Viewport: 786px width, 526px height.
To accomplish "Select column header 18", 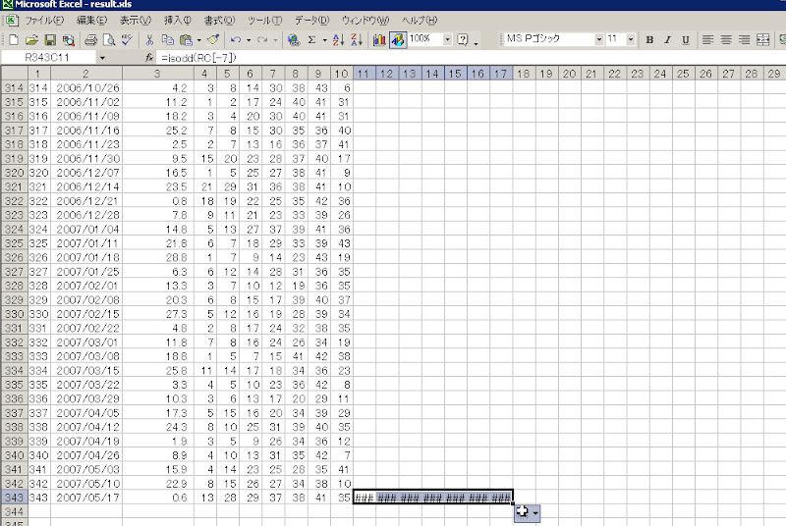I will coord(524,74).
